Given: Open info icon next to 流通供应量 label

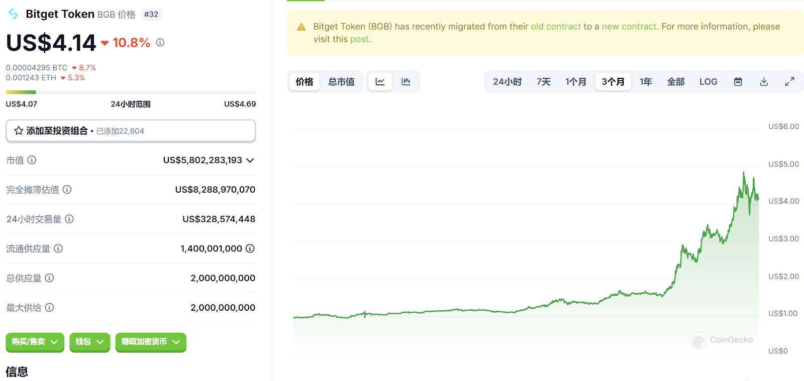Looking at the screenshot, I should click(58, 248).
